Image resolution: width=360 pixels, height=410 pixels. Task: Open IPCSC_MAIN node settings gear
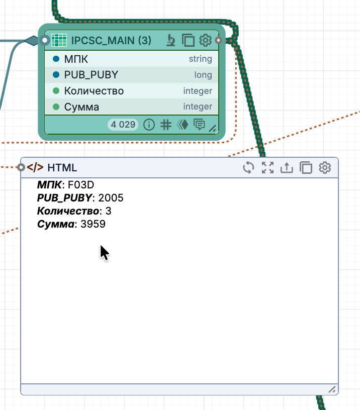point(205,40)
